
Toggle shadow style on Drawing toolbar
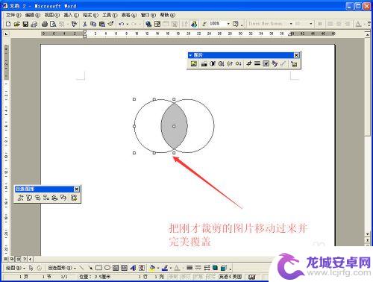215,268
